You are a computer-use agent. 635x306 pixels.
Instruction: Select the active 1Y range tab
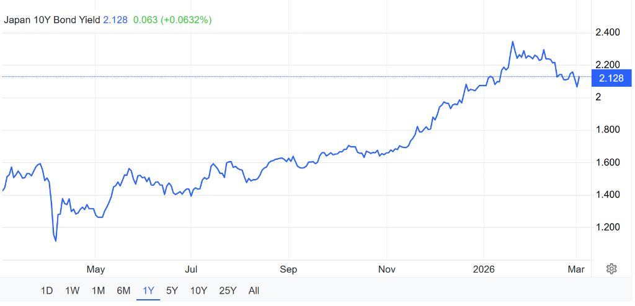pos(148,291)
